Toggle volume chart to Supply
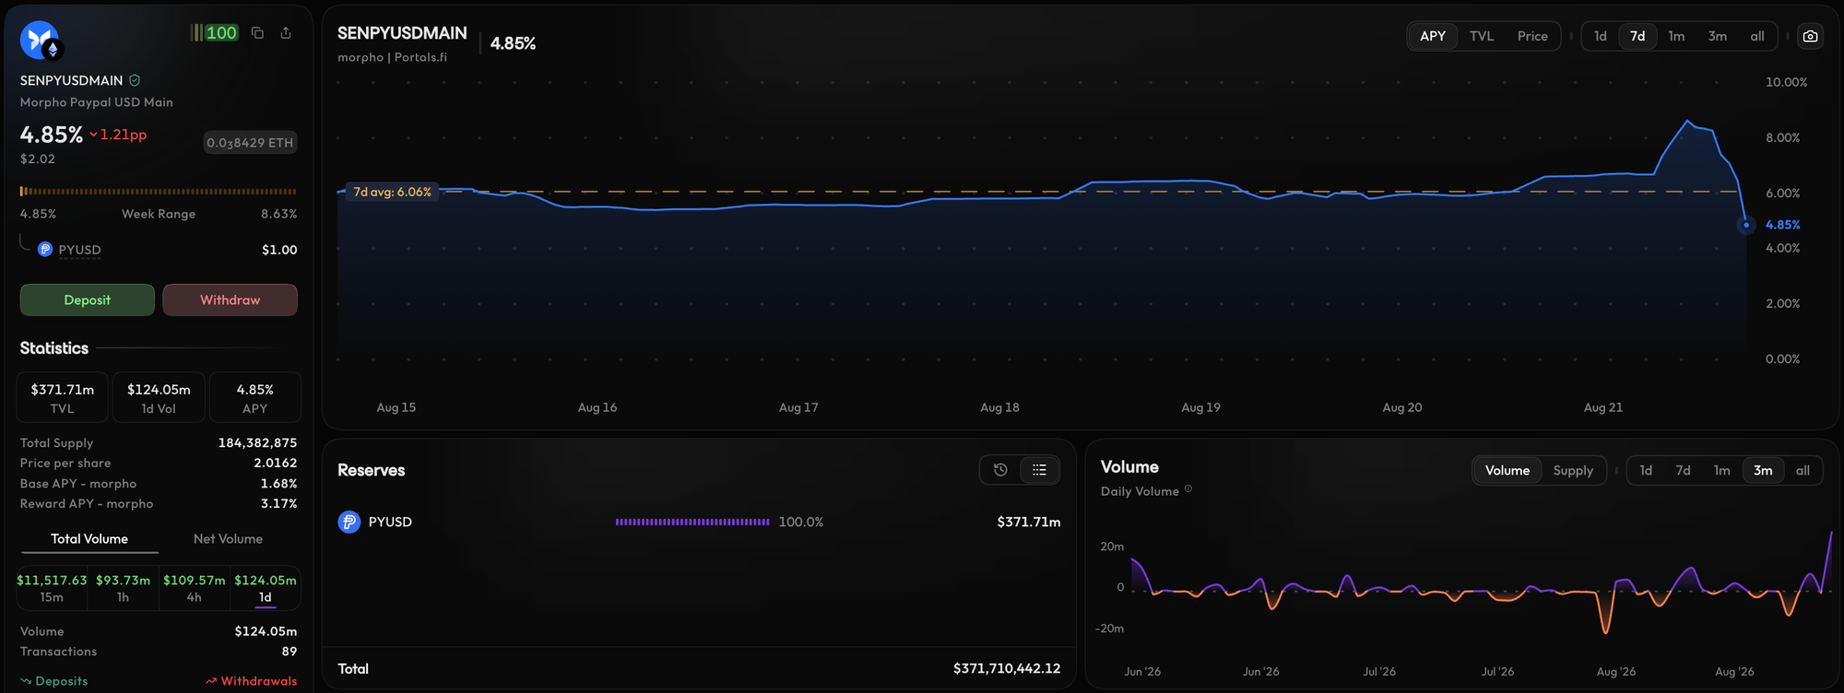 1572,470
